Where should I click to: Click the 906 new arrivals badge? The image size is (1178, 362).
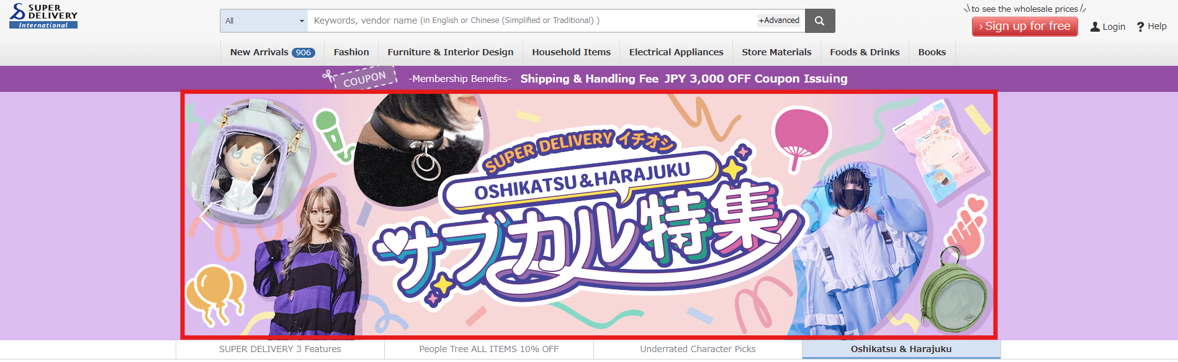click(x=303, y=53)
